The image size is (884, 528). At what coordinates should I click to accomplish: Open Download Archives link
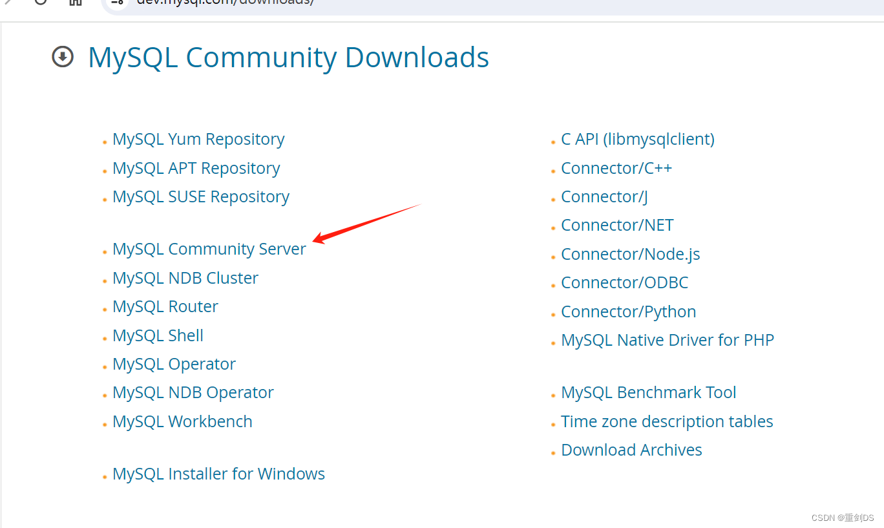pyautogui.click(x=631, y=450)
